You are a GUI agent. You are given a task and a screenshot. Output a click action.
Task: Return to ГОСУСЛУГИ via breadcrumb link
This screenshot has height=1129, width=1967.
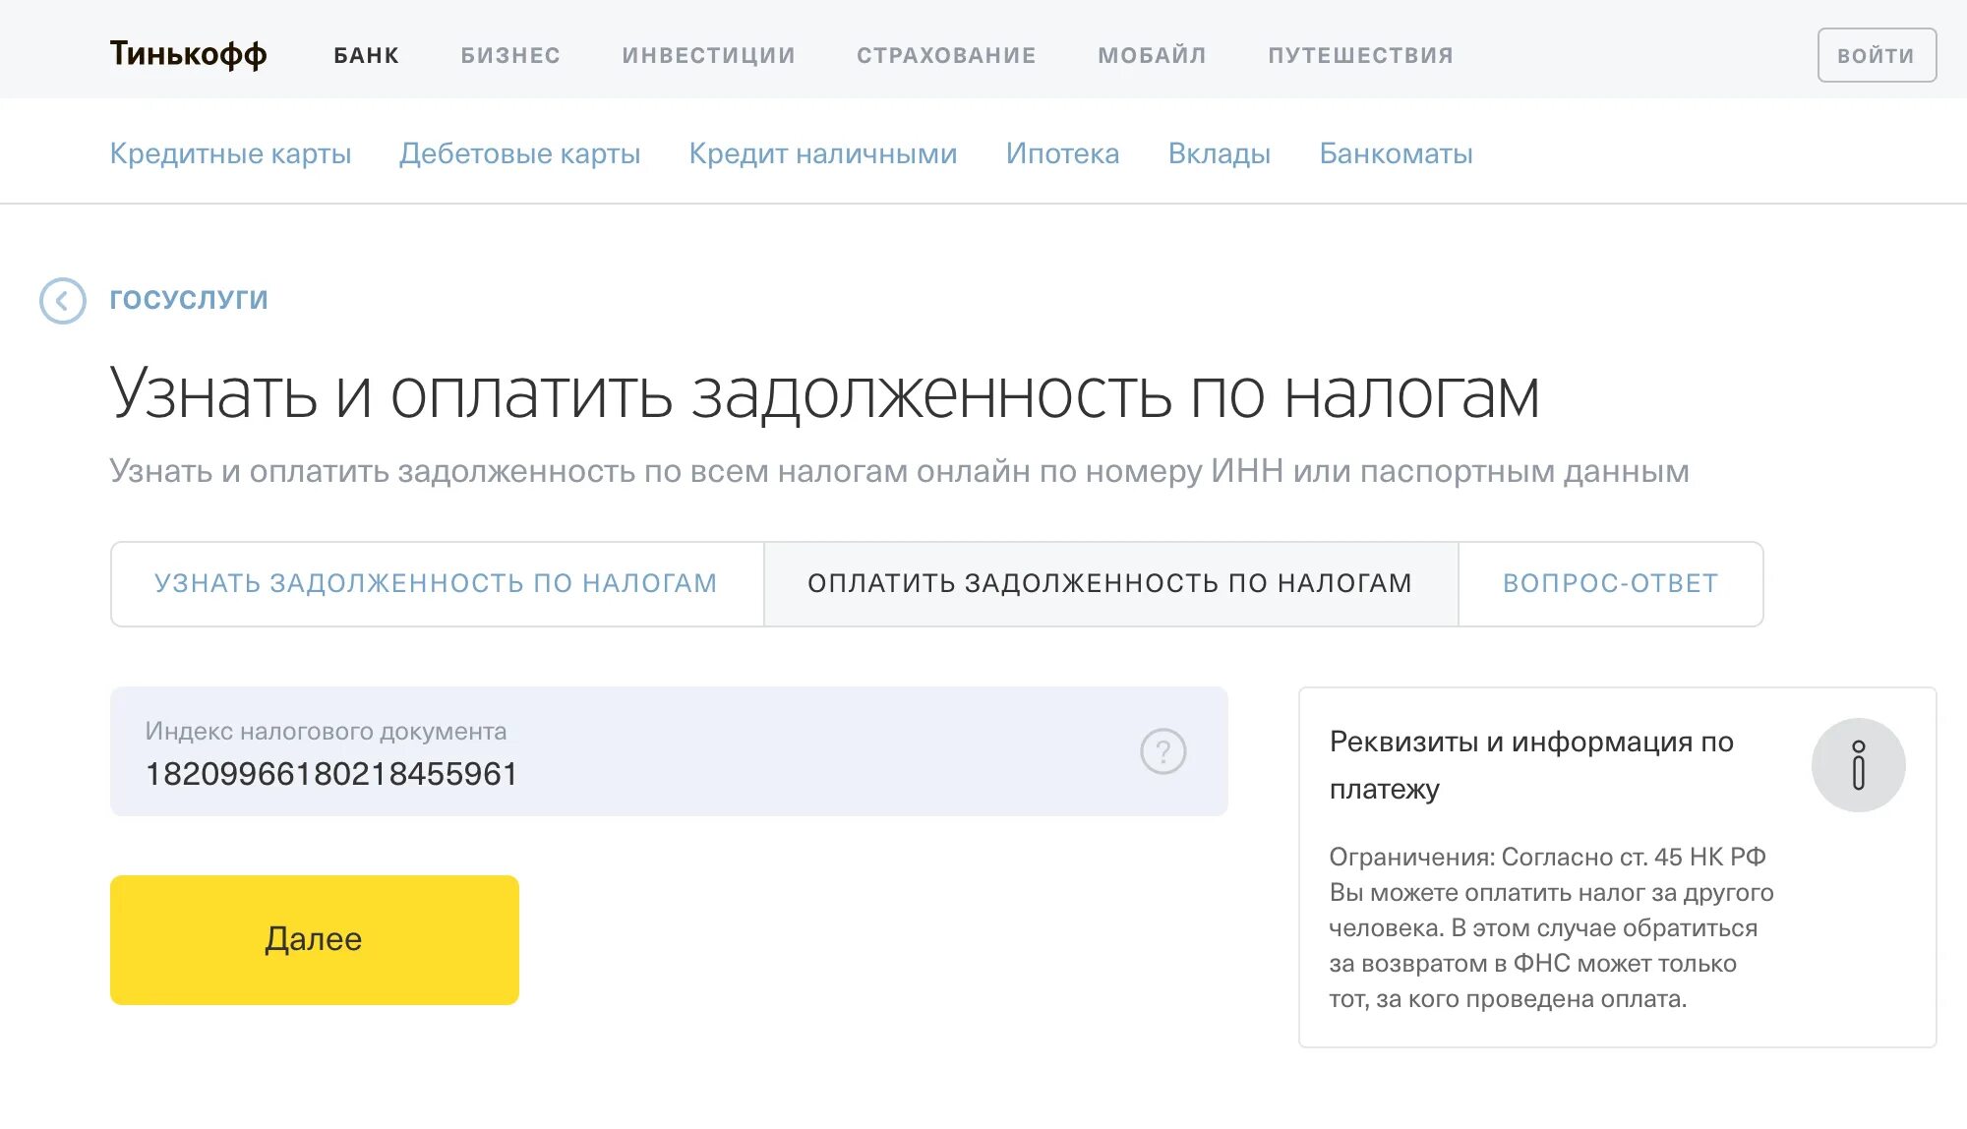click(189, 299)
